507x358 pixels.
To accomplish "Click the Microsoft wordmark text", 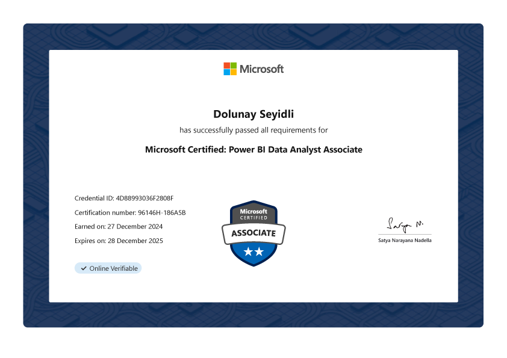I will (261, 69).
